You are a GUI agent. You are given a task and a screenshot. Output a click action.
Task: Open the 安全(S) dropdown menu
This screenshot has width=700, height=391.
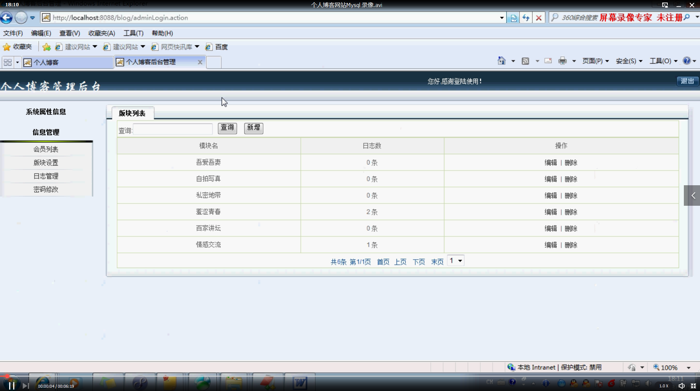(629, 61)
